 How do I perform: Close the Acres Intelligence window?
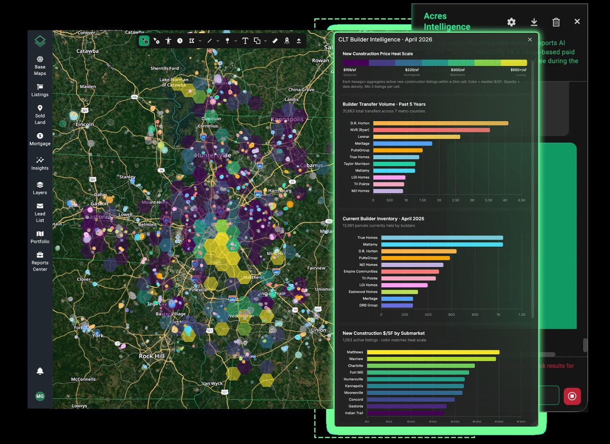(x=577, y=22)
